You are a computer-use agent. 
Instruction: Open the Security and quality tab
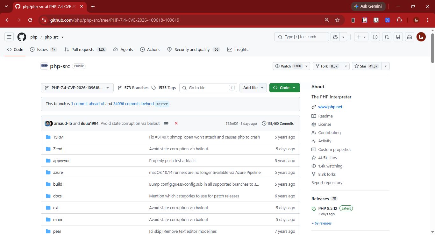(x=194, y=49)
